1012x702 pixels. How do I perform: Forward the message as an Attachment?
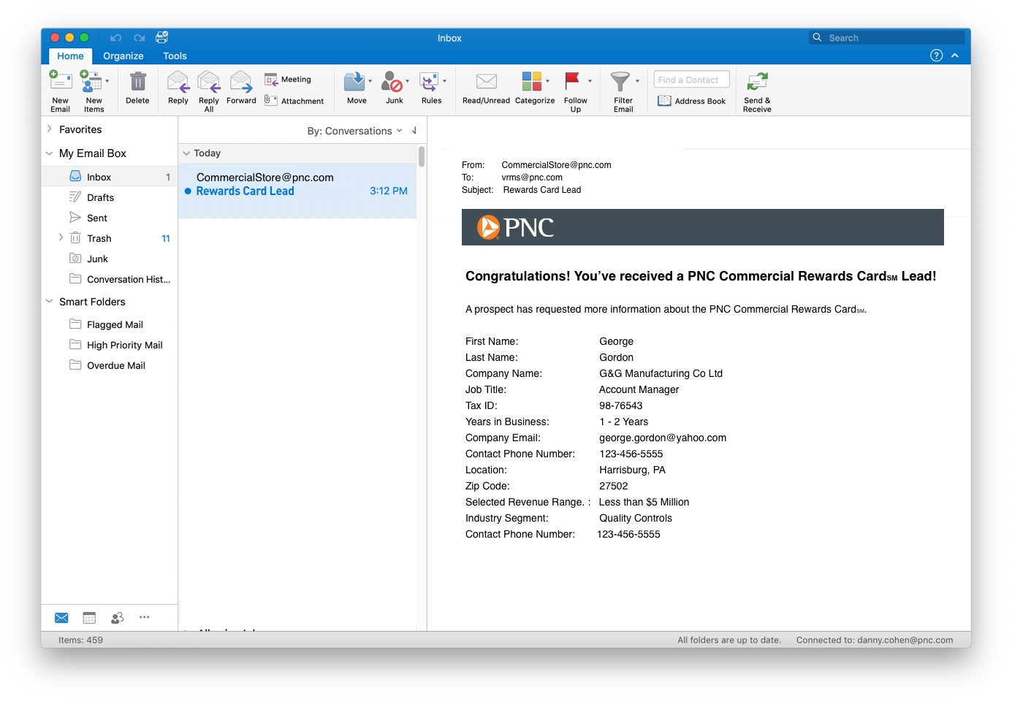294,101
